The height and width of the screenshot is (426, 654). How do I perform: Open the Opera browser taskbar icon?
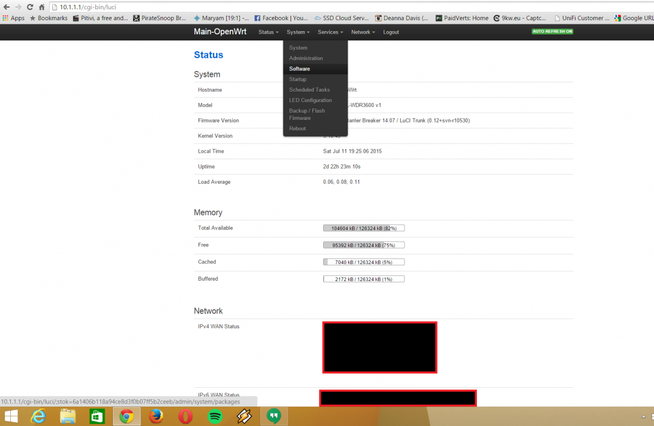[x=185, y=416]
